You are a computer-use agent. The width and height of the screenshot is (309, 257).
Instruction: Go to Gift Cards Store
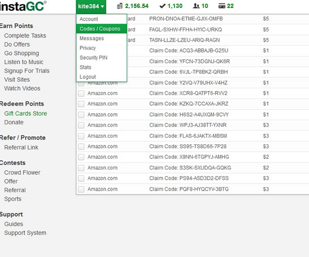(25, 114)
